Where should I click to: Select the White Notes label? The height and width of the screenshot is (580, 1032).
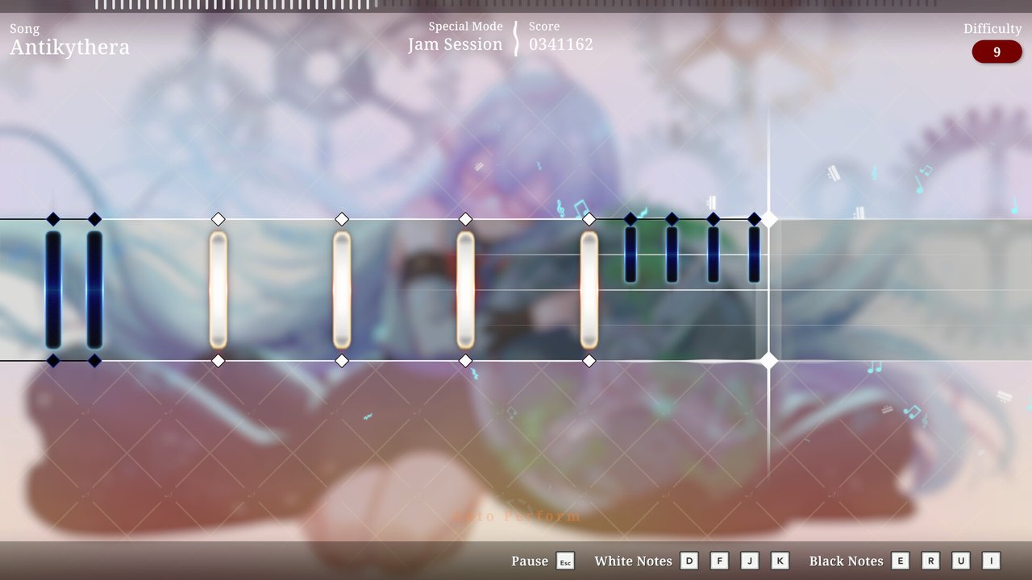[x=633, y=561]
